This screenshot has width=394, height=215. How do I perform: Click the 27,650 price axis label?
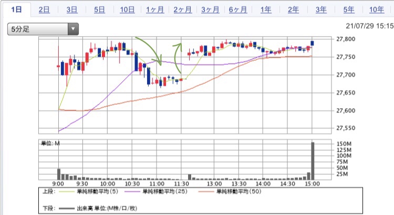click(x=346, y=93)
